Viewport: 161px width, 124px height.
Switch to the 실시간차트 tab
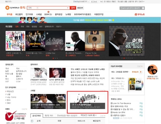[x=37, y=116]
